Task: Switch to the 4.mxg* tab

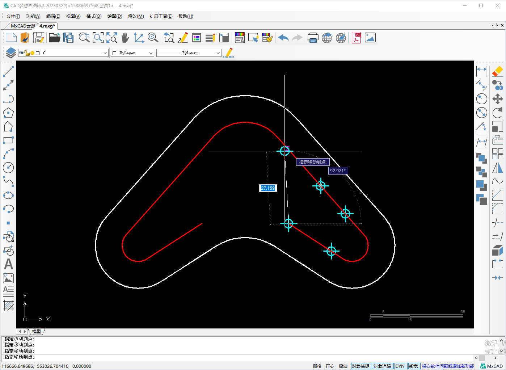Action: click(x=47, y=26)
